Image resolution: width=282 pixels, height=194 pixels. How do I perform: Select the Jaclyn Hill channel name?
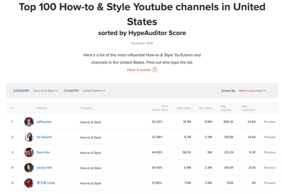44,168
